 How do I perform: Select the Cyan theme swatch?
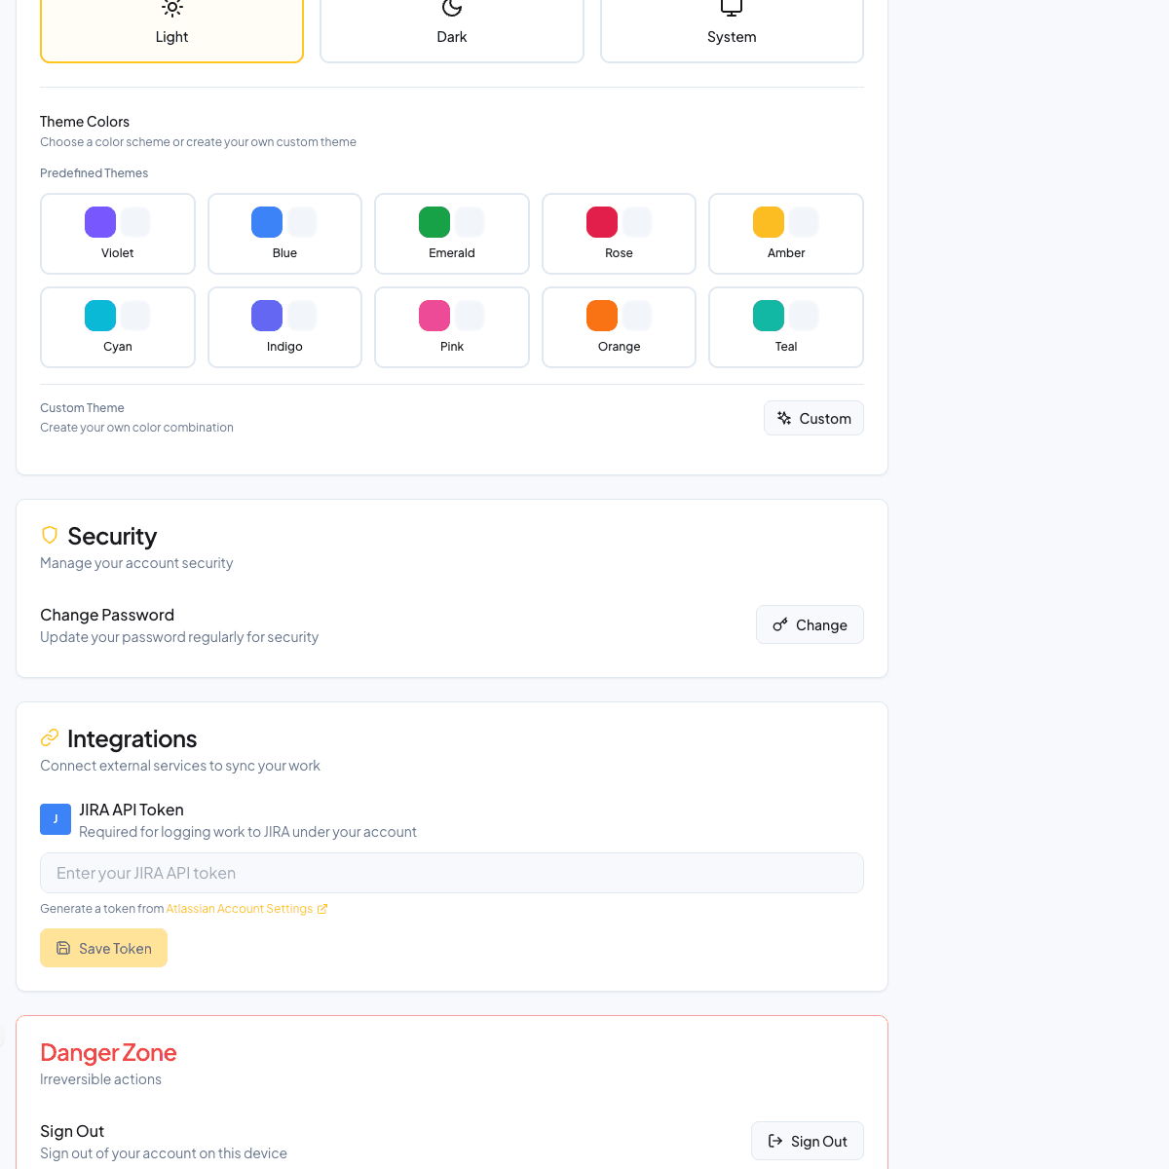[x=118, y=327]
